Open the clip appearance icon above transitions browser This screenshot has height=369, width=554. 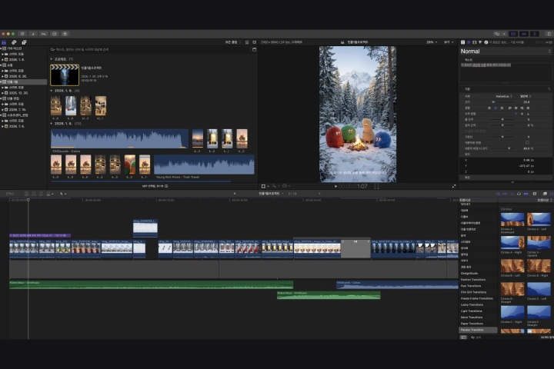[535, 194]
